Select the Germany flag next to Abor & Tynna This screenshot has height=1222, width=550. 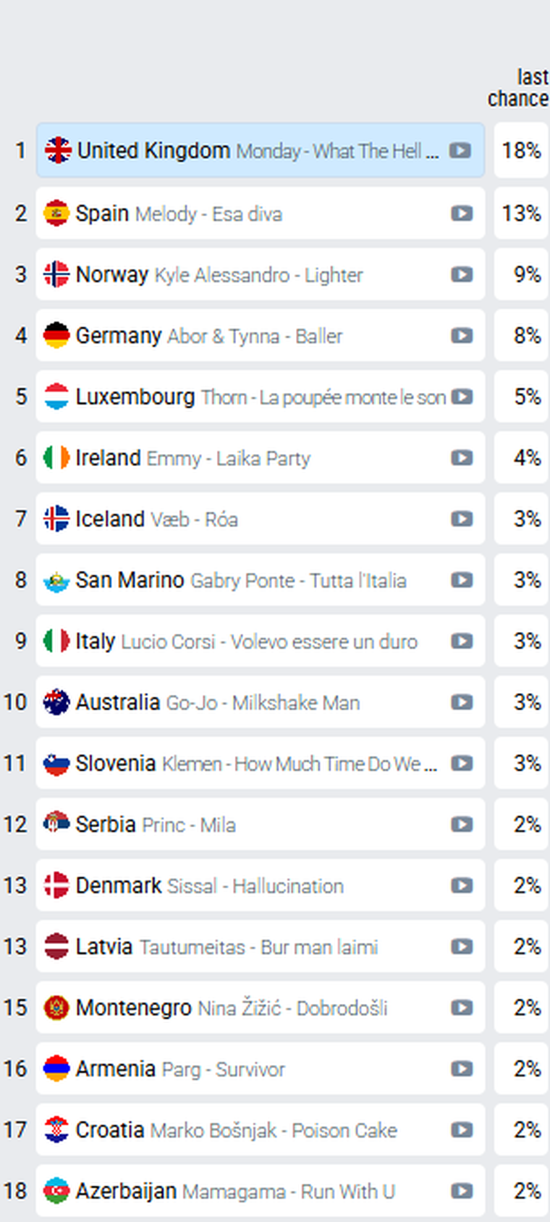pos(56,336)
